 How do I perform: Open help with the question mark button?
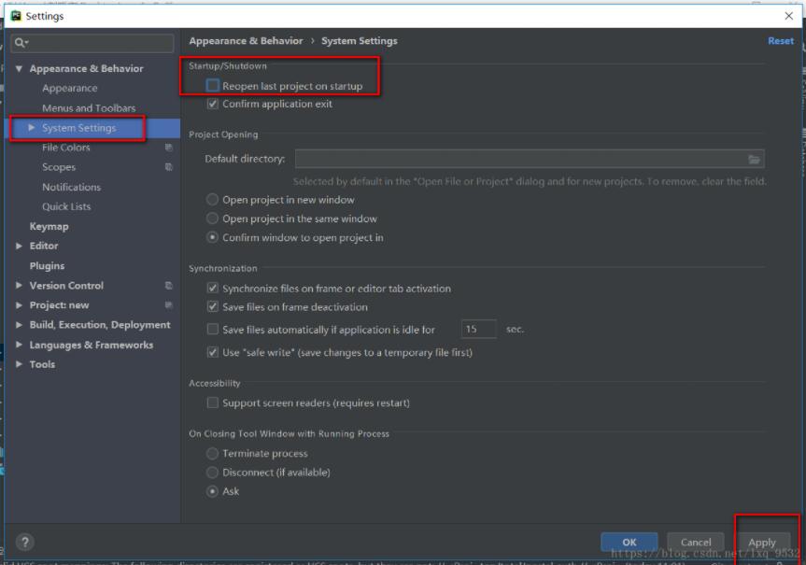point(24,542)
